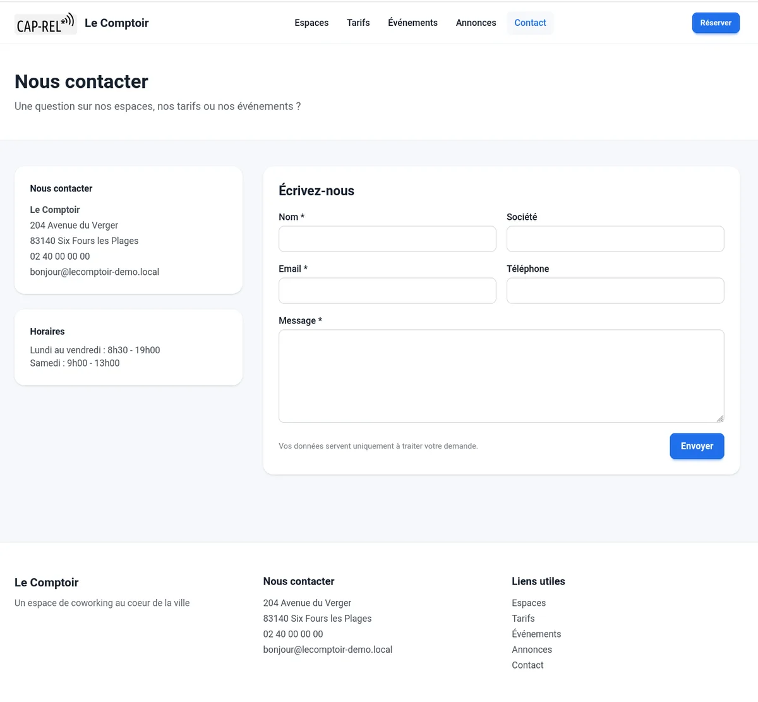
Task: Submit form with the Envoyer button
Action: (697, 446)
